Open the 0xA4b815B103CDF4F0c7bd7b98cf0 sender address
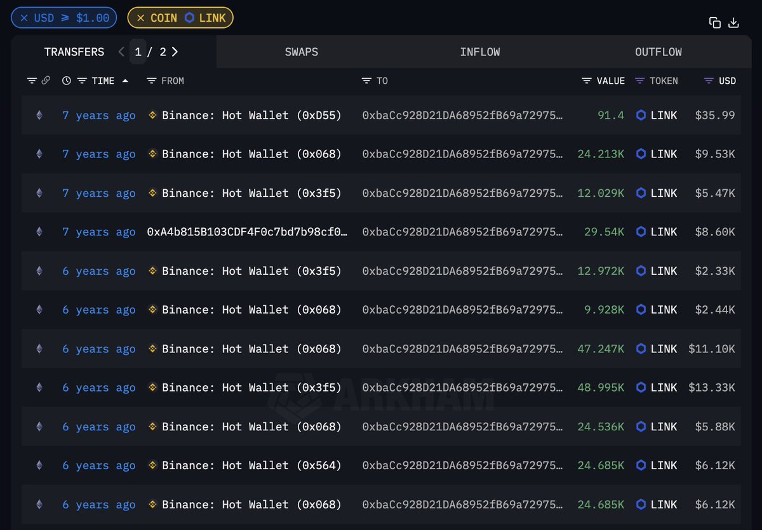This screenshot has height=530, width=762. 247,232
